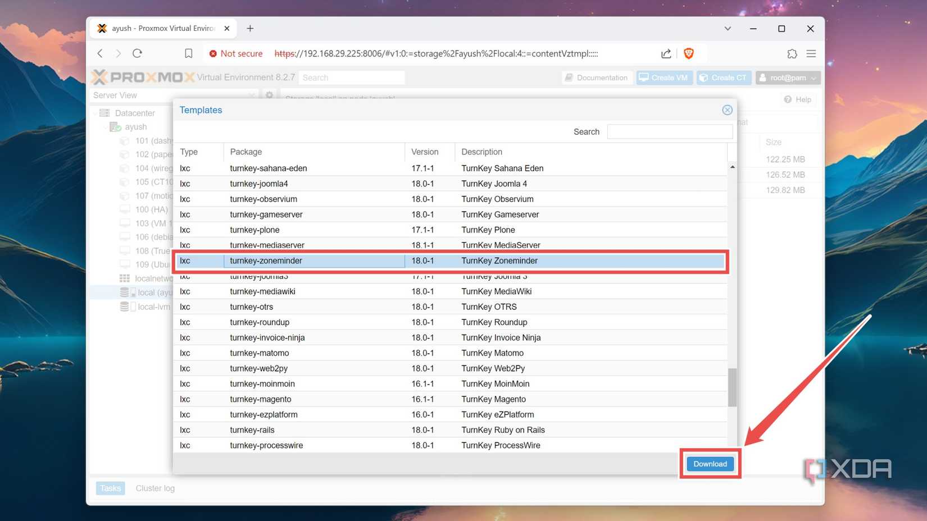Click the scroll up arrow in Templates list
This screenshot has width=927, height=521.
[x=732, y=167]
